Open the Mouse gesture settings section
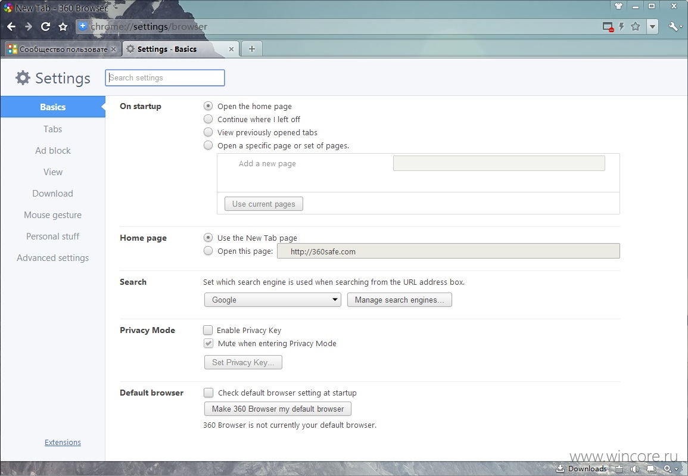 pyautogui.click(x=52, y=215)
